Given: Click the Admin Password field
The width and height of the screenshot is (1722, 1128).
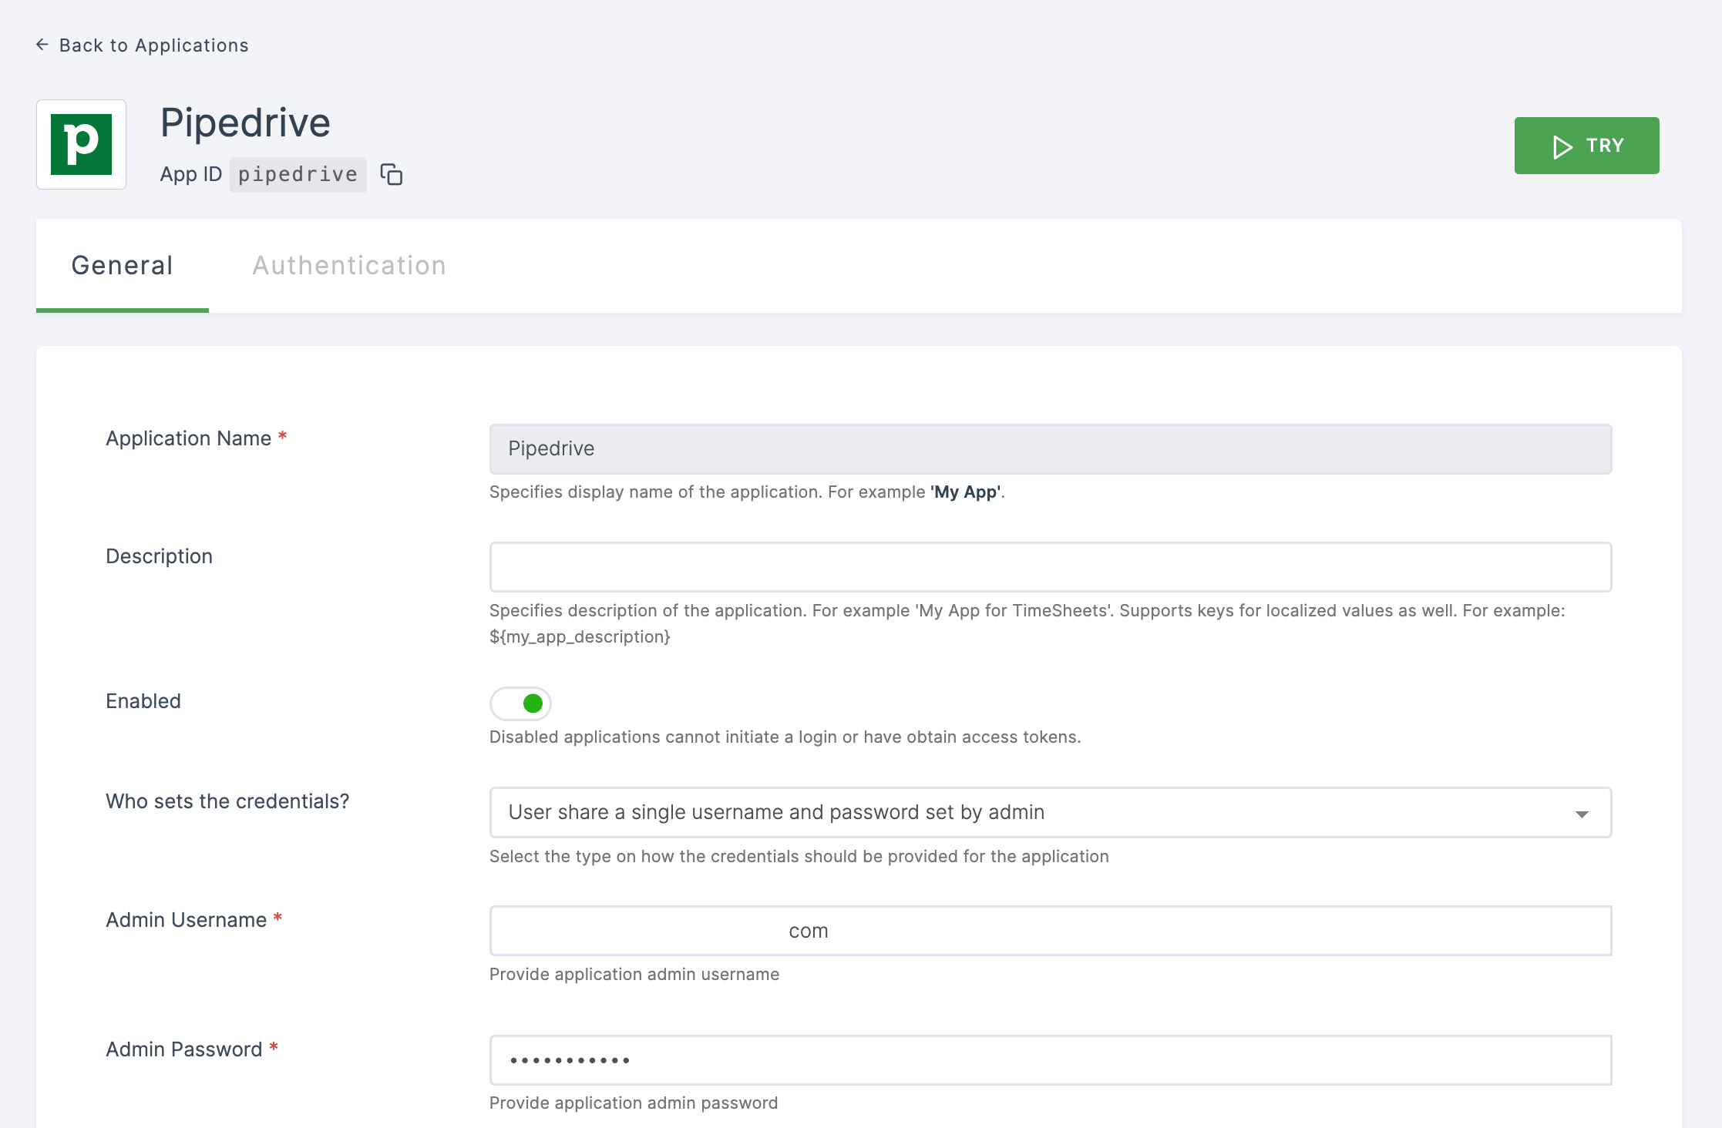Looking at the screenshot, I should pyautogui.click(x=1051, y=1060).
